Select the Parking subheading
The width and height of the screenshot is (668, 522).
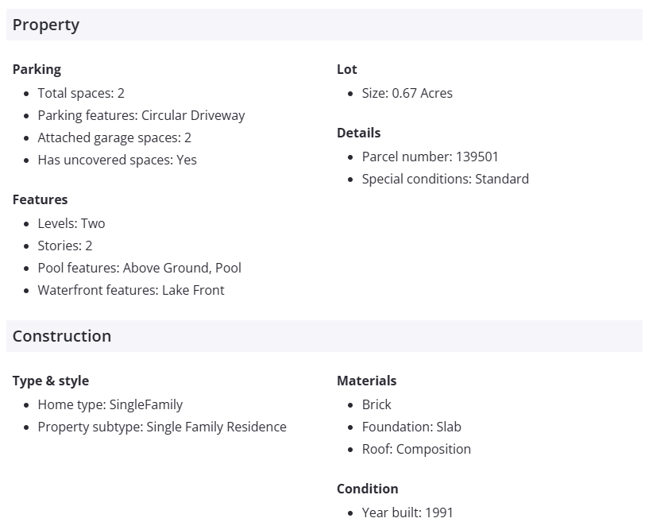coord(37,69)
